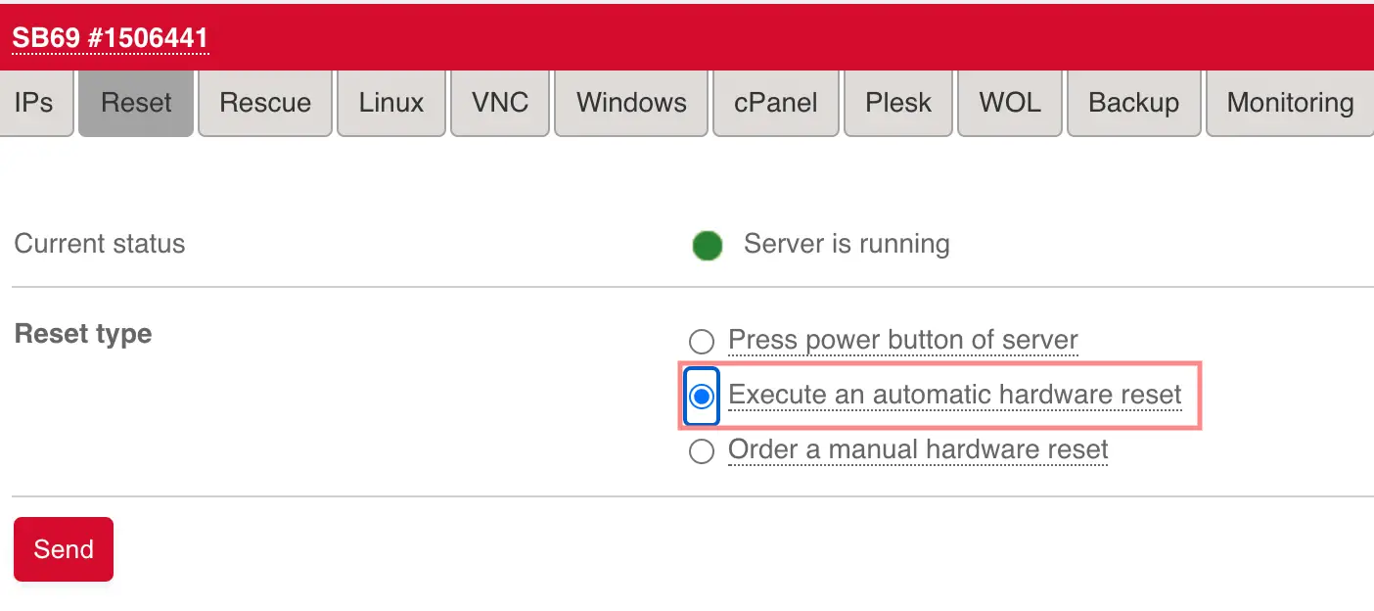Choose the manual hardware reset option

pyautogui.click(x=701, y=450)
